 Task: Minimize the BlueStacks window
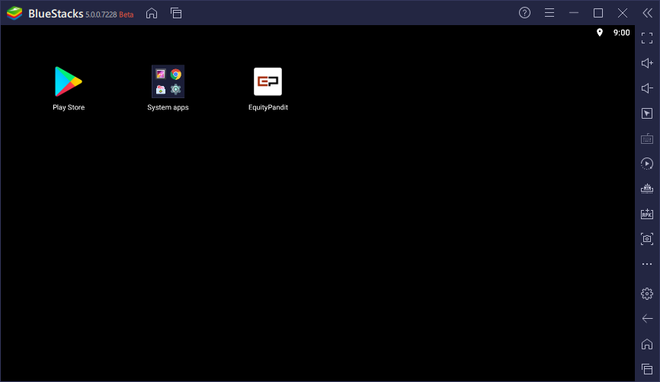pyautogui.click(x=574, y=13)
